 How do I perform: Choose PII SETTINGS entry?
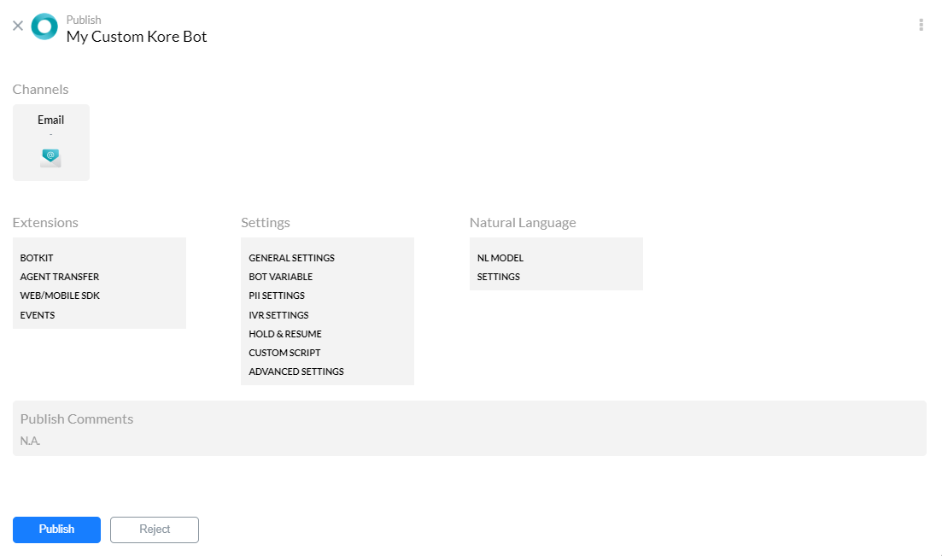277,296
